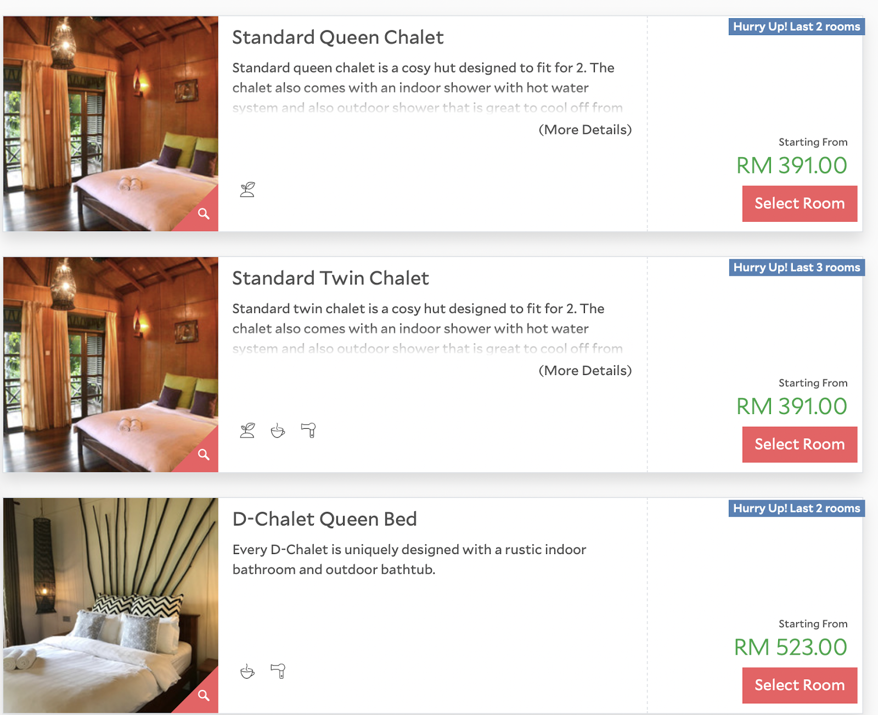Image resolution: width=878 pixels, height=715 pixels.
Task: Click the plant amenity icon under Standard Twin Chalet
Action: tap(247, 431)
